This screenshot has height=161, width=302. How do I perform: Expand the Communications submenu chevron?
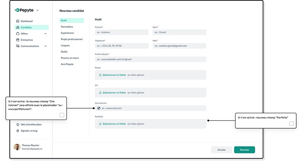[x=46, y=46]
